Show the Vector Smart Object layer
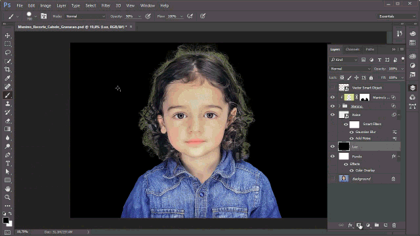Viewport: 420px width, 236px height. pyautogui.click(x=333, y=88)
